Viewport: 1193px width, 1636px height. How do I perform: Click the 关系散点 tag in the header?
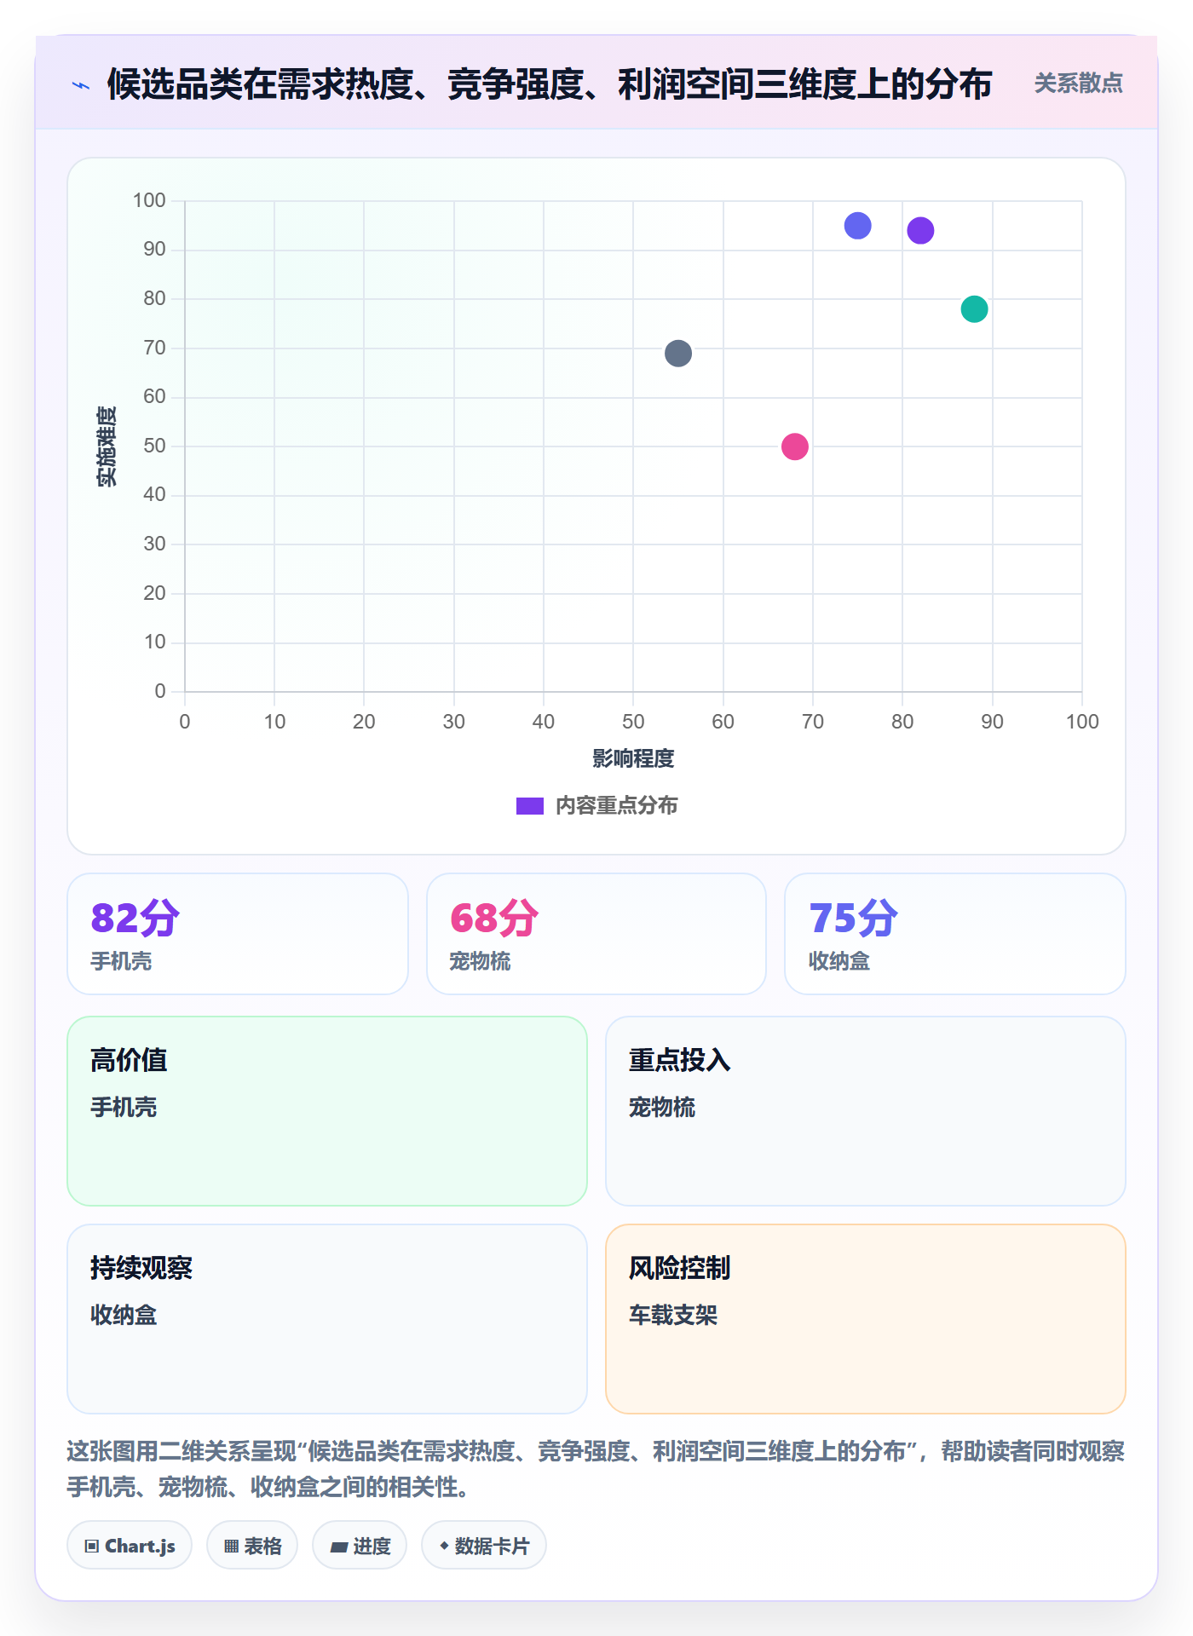(1078, 84)
